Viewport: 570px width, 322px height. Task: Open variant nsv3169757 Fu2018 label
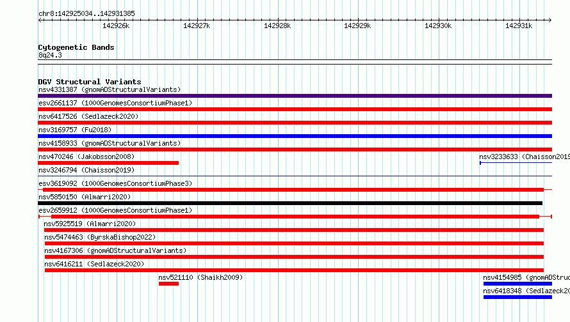click(x=75, y=130)
